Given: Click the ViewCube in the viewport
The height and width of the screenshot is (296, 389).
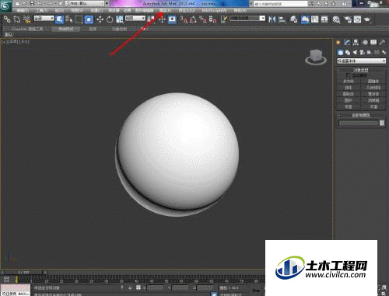Looking at the screenshot, I should [x=316, y=57].
